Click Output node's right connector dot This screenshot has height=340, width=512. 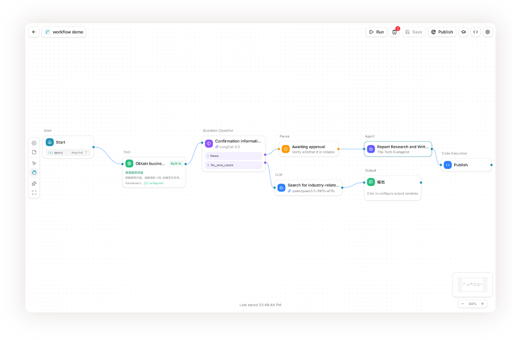point(421,182)
